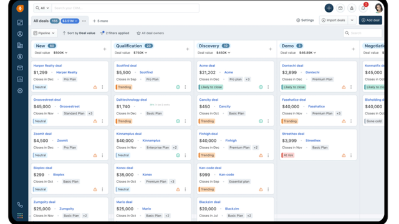The width and height of the screenshot is (399, 224).
Task: Expand the $3.51M total value dropdown
Action: click(70, 21)
